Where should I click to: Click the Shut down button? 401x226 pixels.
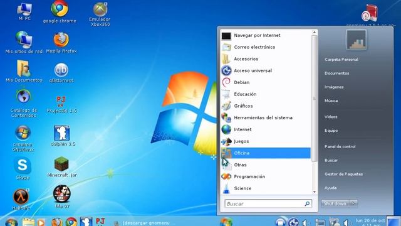click(335, 203)
